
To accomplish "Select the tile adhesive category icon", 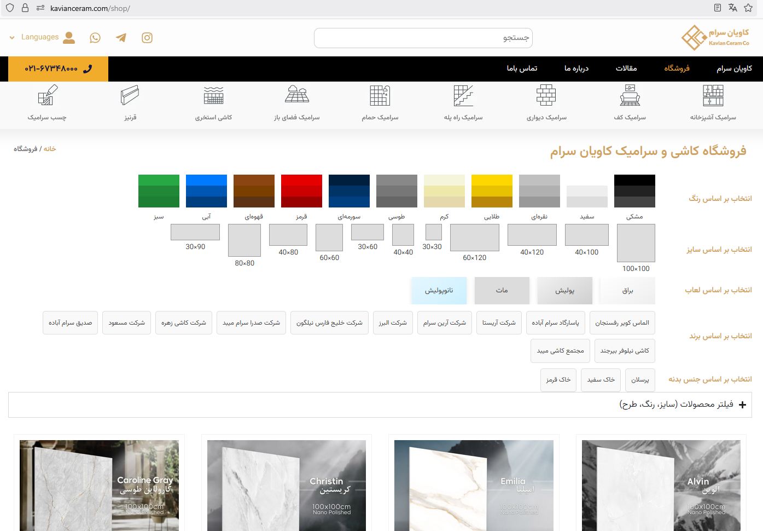I will 48,96.
